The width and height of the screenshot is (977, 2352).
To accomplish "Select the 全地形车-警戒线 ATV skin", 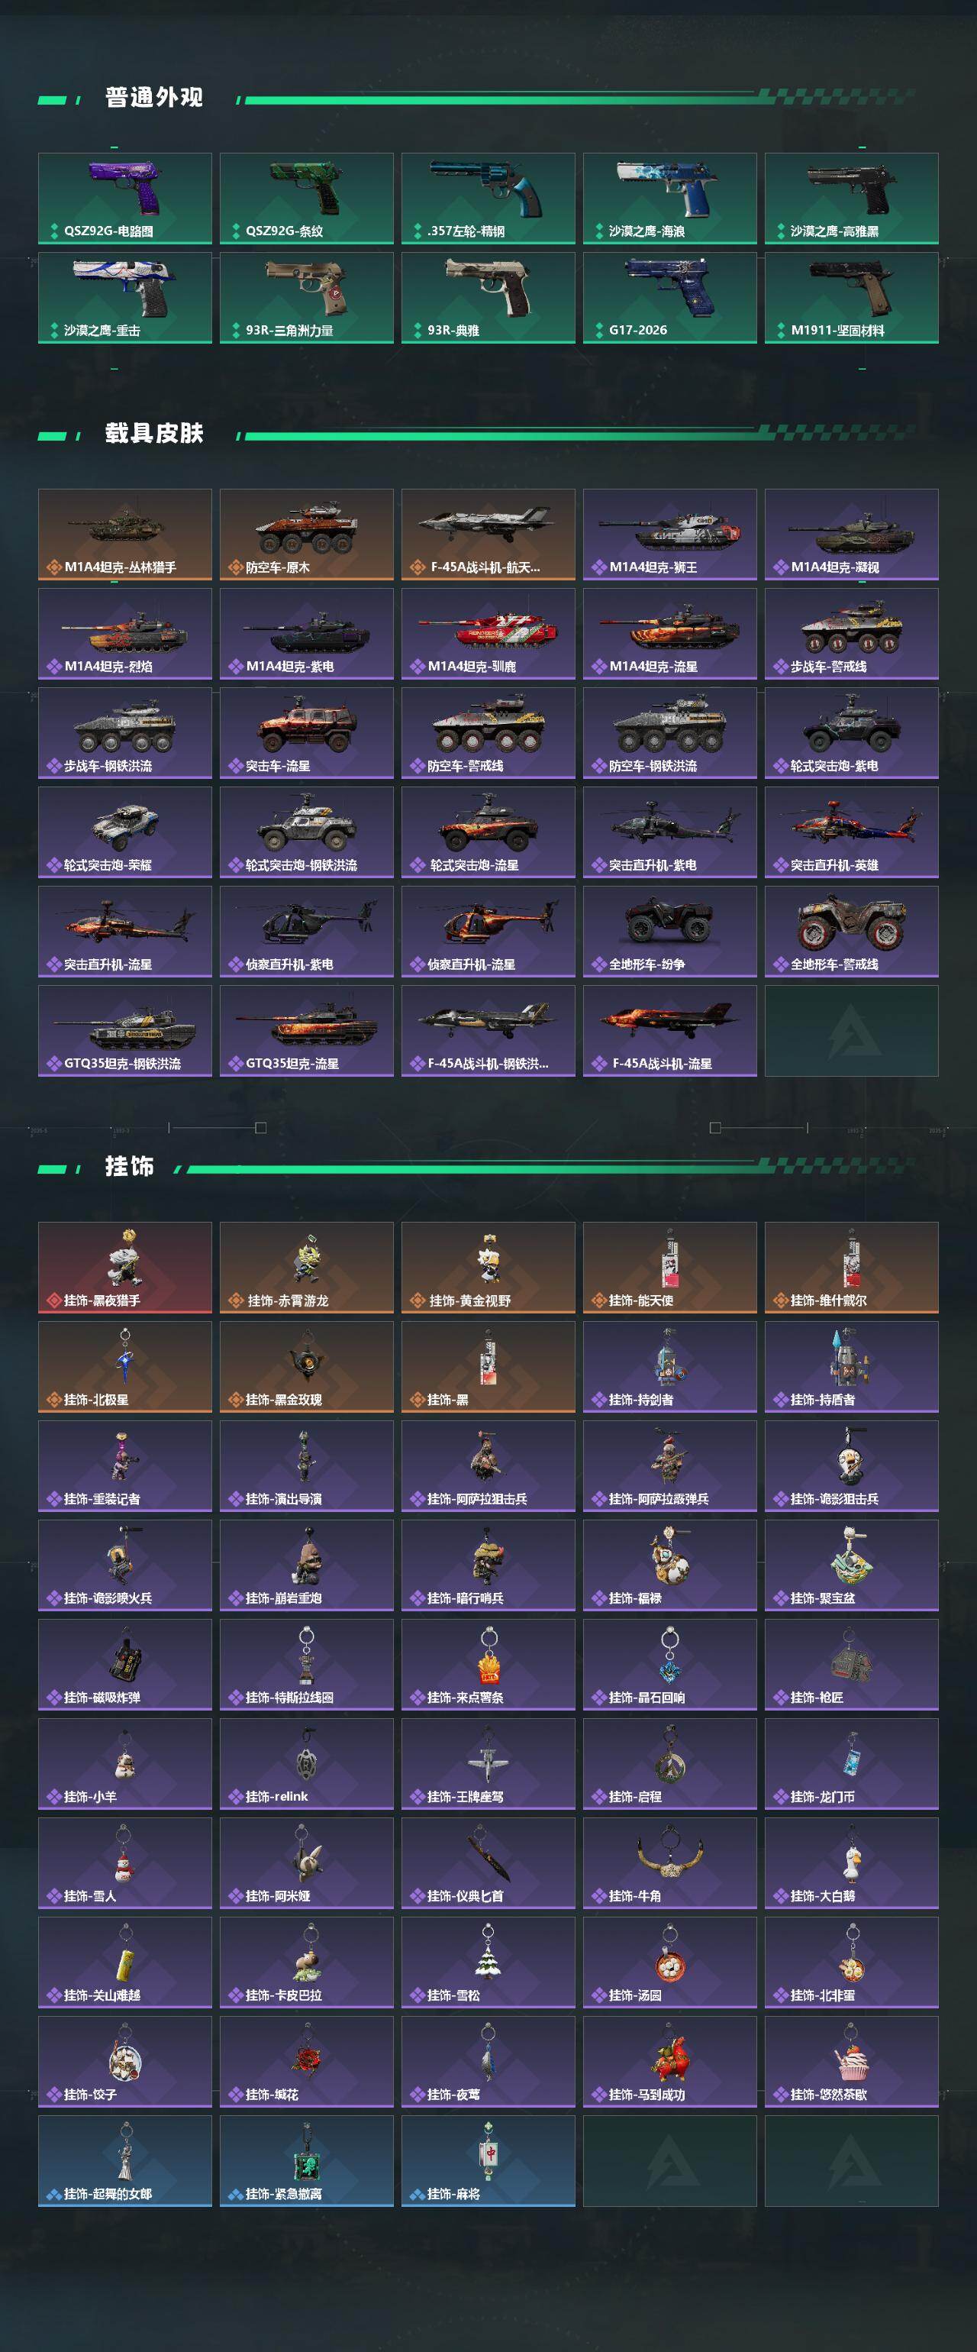I will point(851,932).
